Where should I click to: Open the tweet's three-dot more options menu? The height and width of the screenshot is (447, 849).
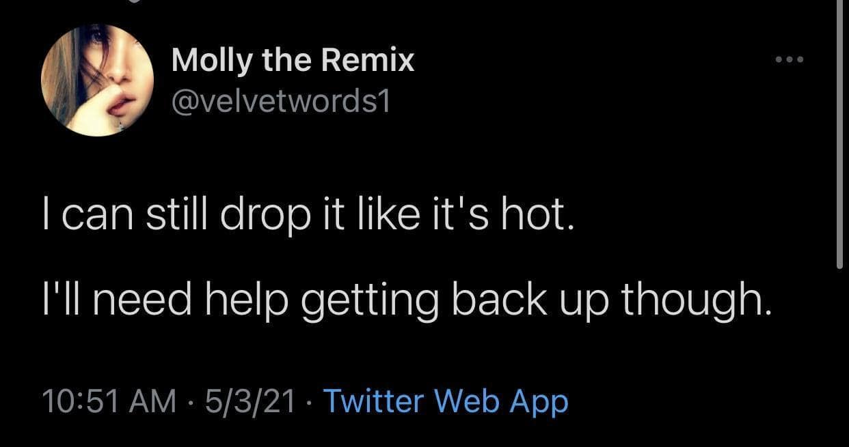point(791,59)
